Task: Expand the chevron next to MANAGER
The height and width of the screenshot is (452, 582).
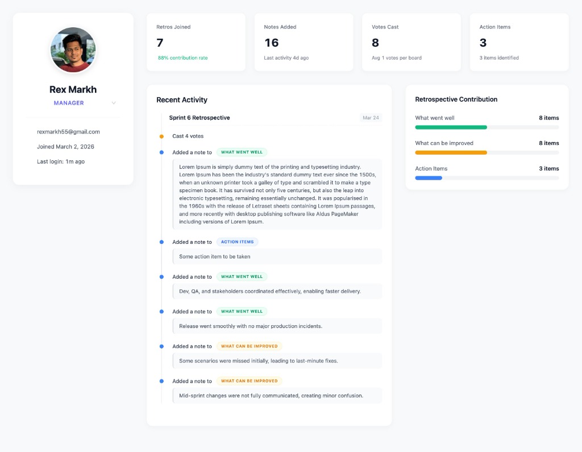Action: (x=114, y=103)
